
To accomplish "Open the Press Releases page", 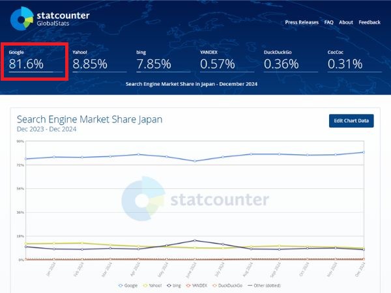I will (302, 22).
